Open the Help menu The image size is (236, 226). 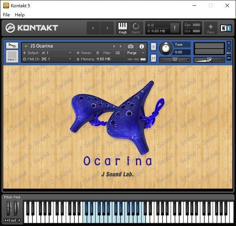tap(20, 15)
